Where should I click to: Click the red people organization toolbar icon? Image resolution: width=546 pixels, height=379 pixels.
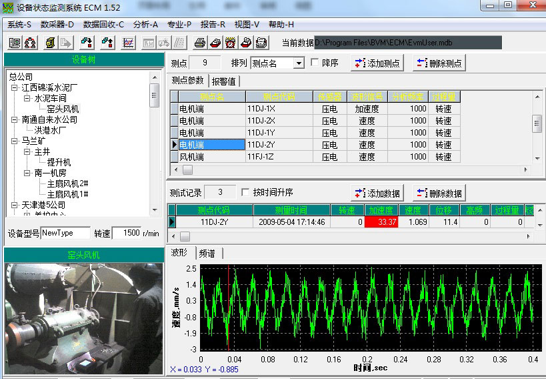tap(30, 43)
